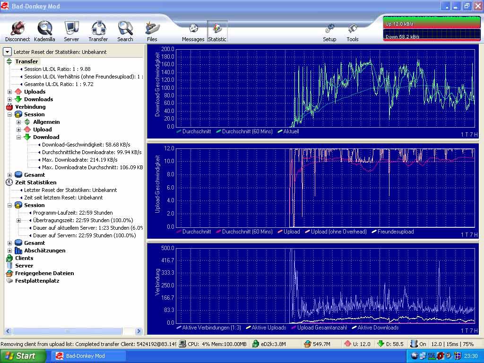The height and width of the screenshot is (363, 484).
Task: Click the Start button
Action: click(x=23, y=356)
